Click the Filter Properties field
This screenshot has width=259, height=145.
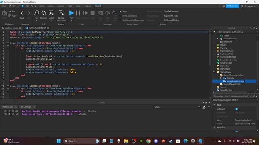pyautogui.click(x=235, y=100)
